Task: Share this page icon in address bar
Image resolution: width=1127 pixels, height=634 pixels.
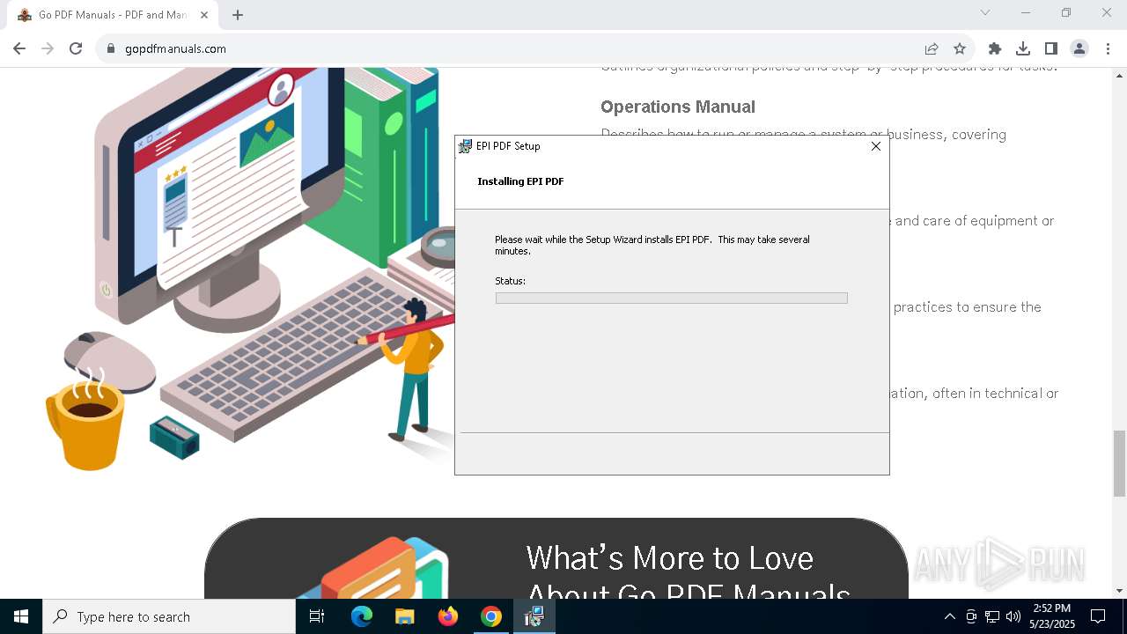Action: (931, 48)
